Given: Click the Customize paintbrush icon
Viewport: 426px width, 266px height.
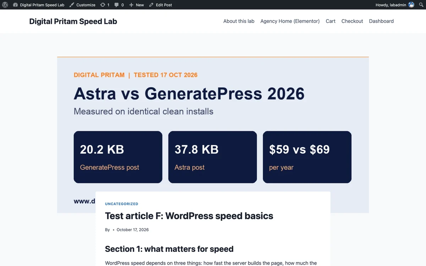Looking at the screenshot, I should 72,5.
